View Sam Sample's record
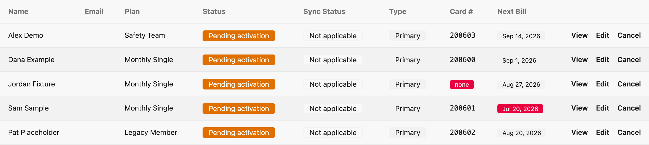This screenshot has height=145, width=649. (x=579, y=108)
